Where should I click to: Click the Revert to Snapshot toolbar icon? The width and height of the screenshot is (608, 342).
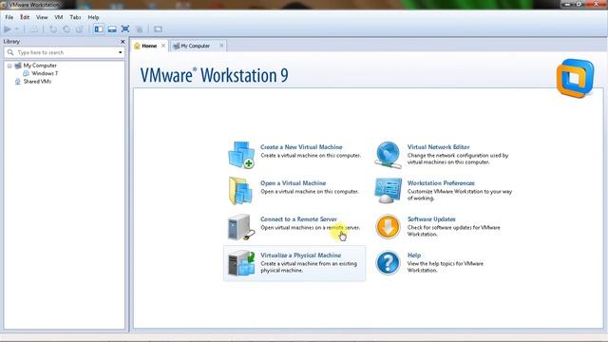click(x=66, y=29)
